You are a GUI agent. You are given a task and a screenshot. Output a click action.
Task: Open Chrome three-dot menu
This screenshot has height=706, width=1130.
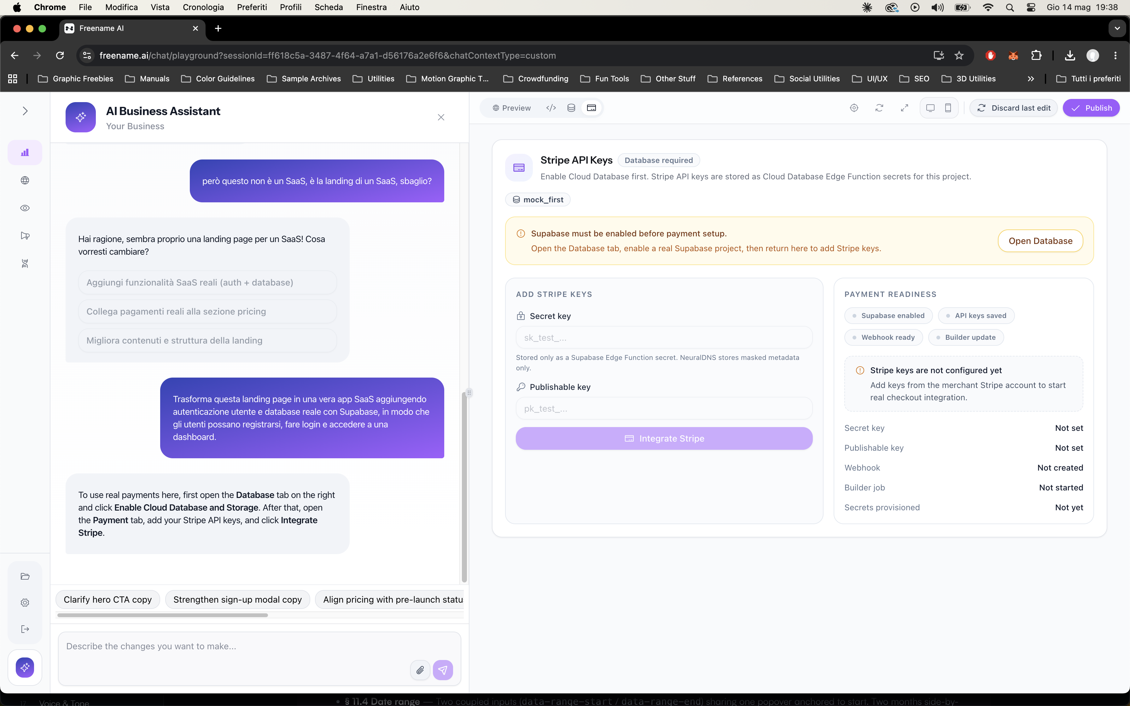click(1115, 55)
